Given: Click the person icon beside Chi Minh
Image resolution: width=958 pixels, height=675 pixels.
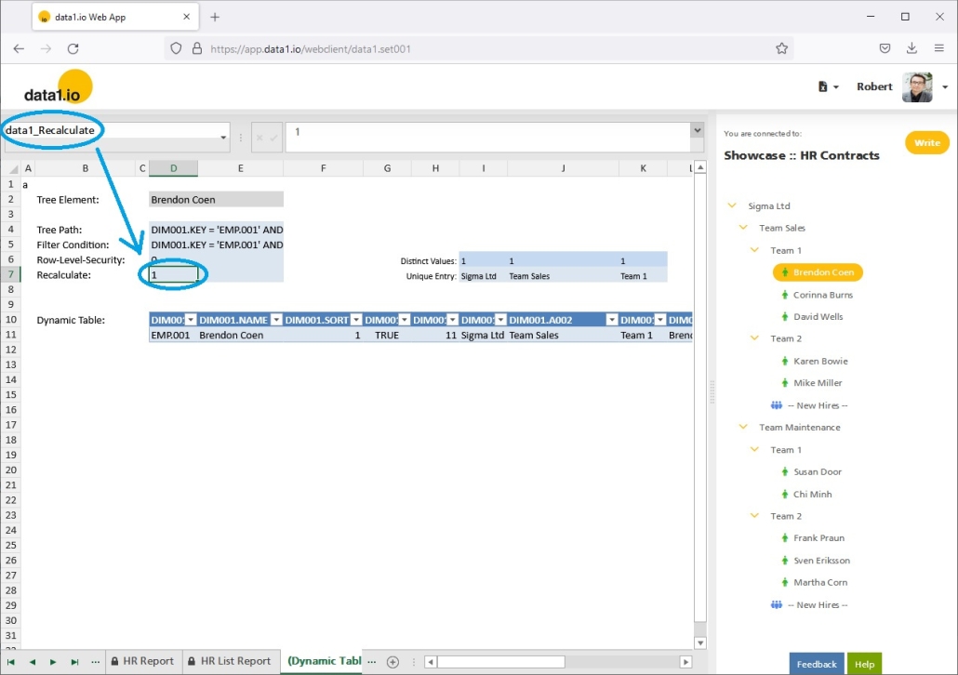Looking at the screenshot, I should click(x=784, y=495).
